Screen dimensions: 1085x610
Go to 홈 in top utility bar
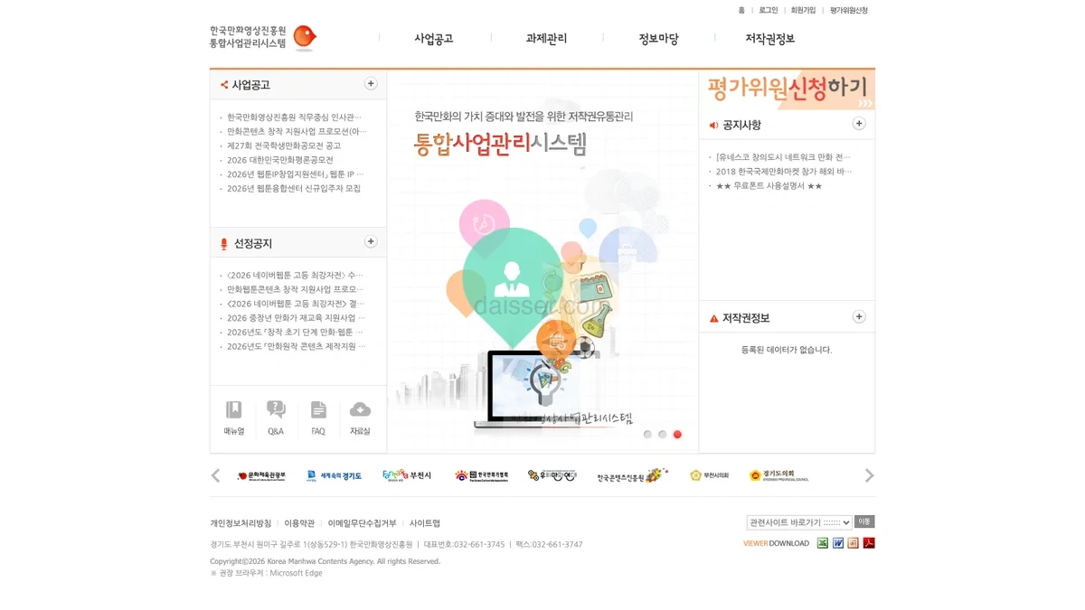(741, 11)
